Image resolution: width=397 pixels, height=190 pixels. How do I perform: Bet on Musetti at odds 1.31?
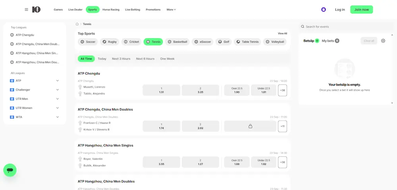pyautogui.click(x=161, y=90)
